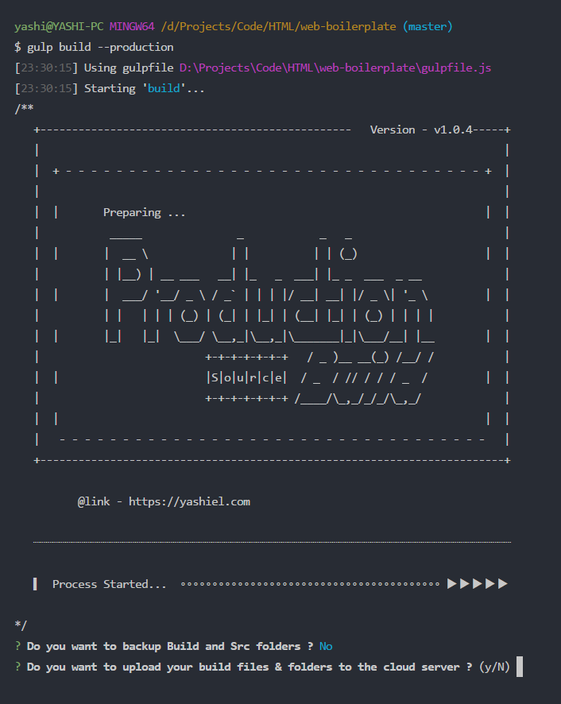Click the |S|o|u|r|c|e| ASCII label
Viewport: 561px width, 704px height.
pos(246,377)
